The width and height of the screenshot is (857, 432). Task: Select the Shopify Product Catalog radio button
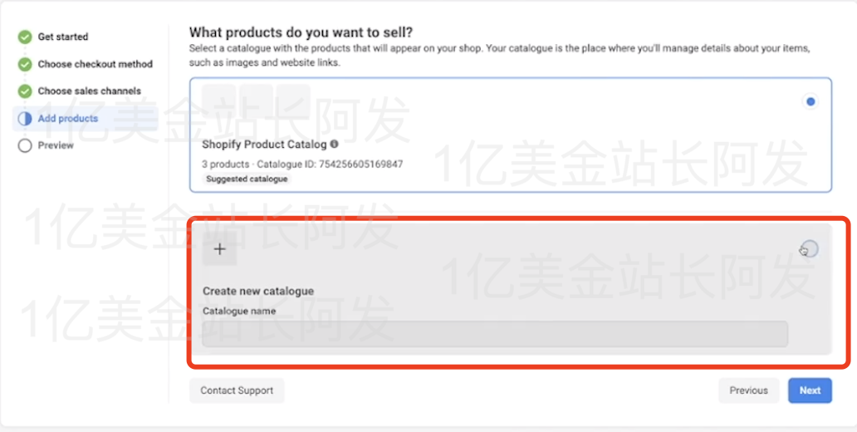point(810,101)
